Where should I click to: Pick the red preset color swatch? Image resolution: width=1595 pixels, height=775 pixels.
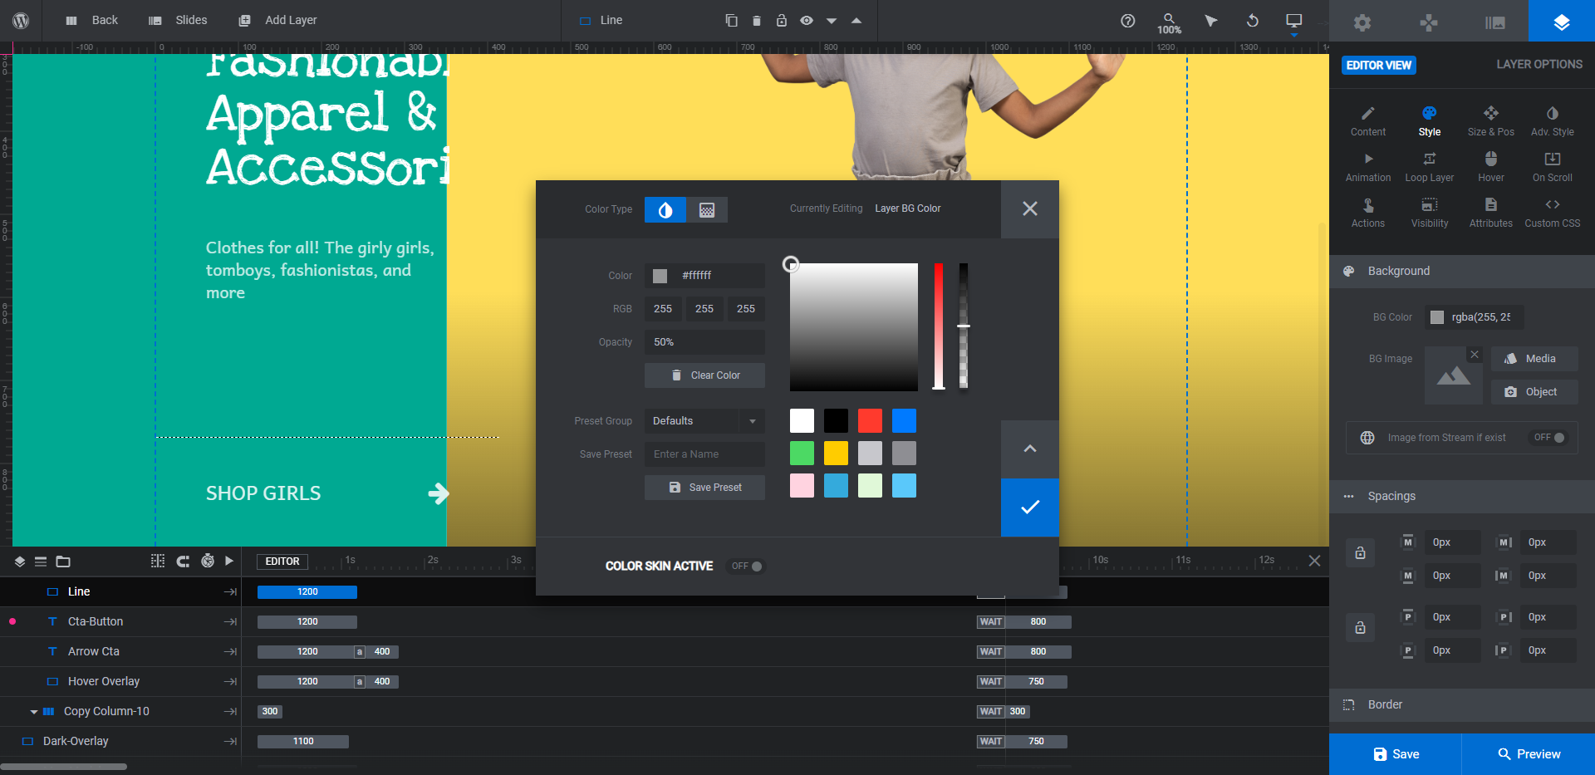870,421
